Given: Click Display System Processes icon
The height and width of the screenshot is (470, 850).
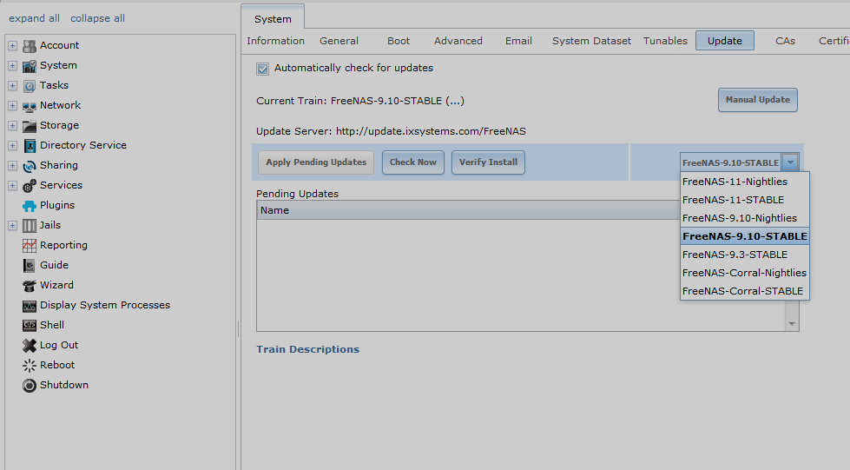Looking at the screenshot, I should click(30, 306).
